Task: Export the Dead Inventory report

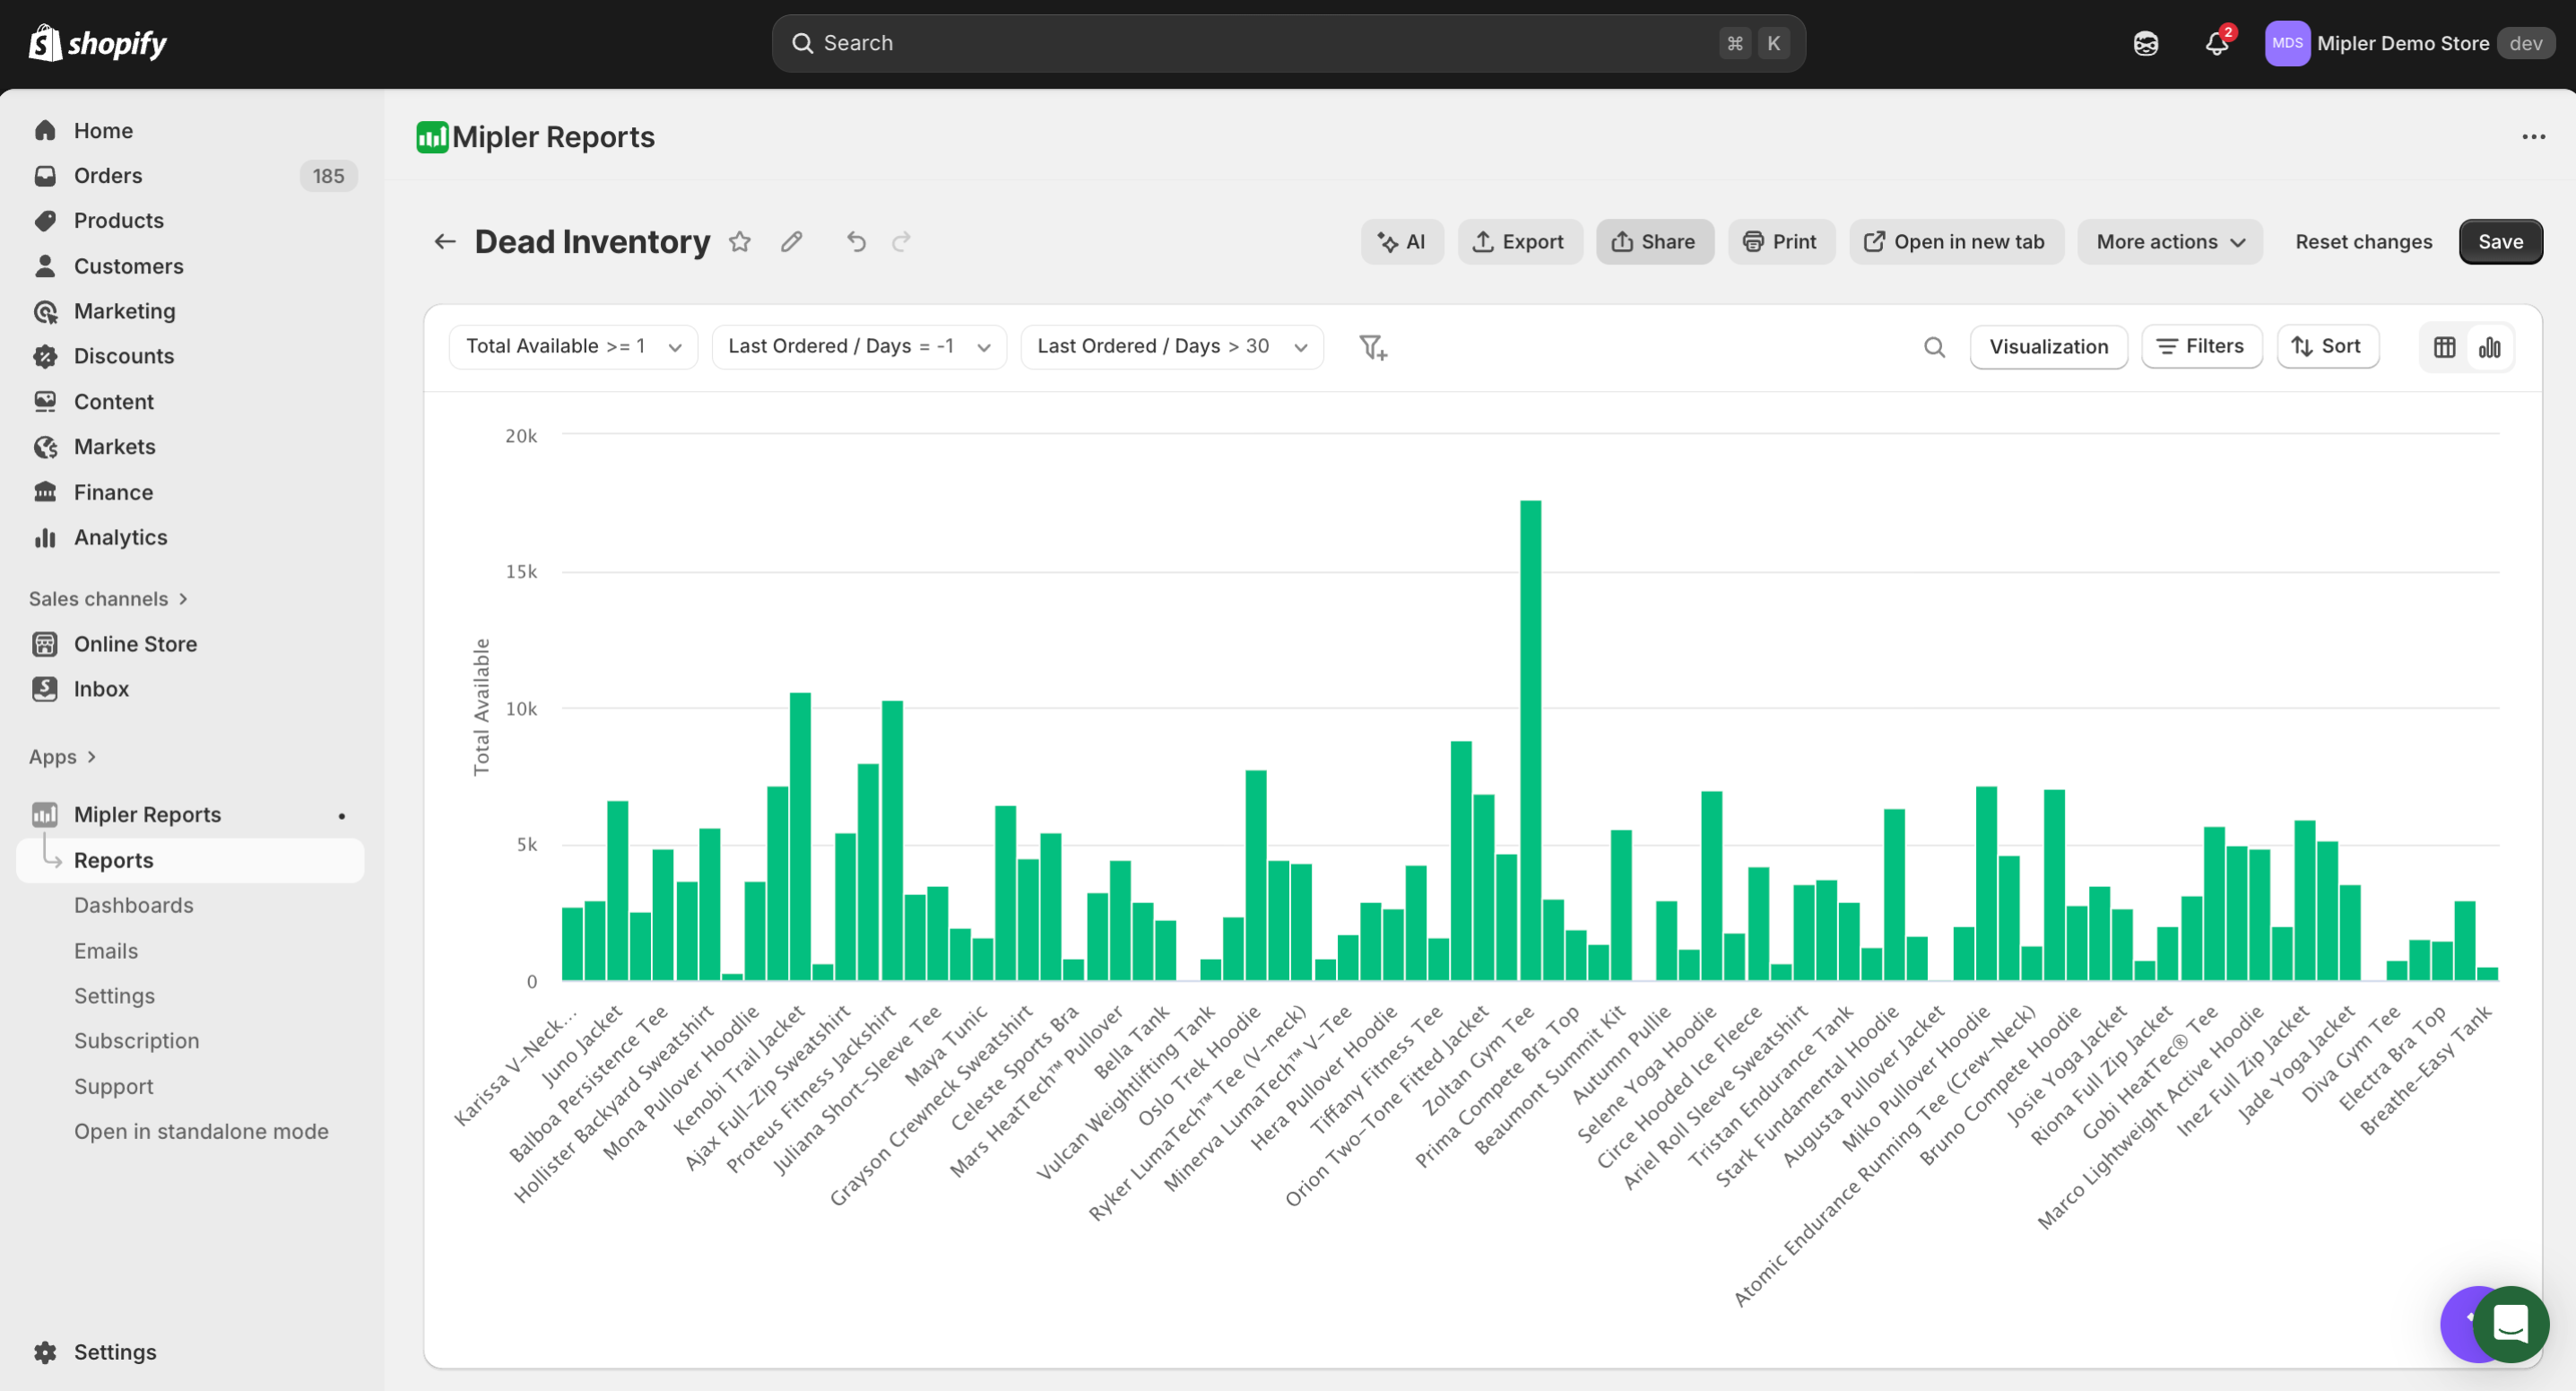Action: tap(1520, 241)
